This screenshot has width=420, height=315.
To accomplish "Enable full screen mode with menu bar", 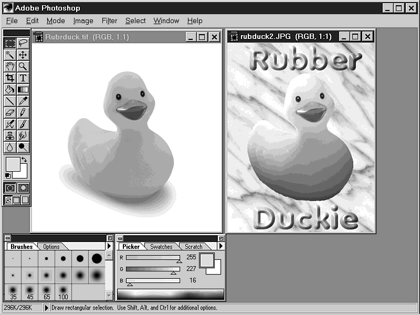I will (17, 200).
